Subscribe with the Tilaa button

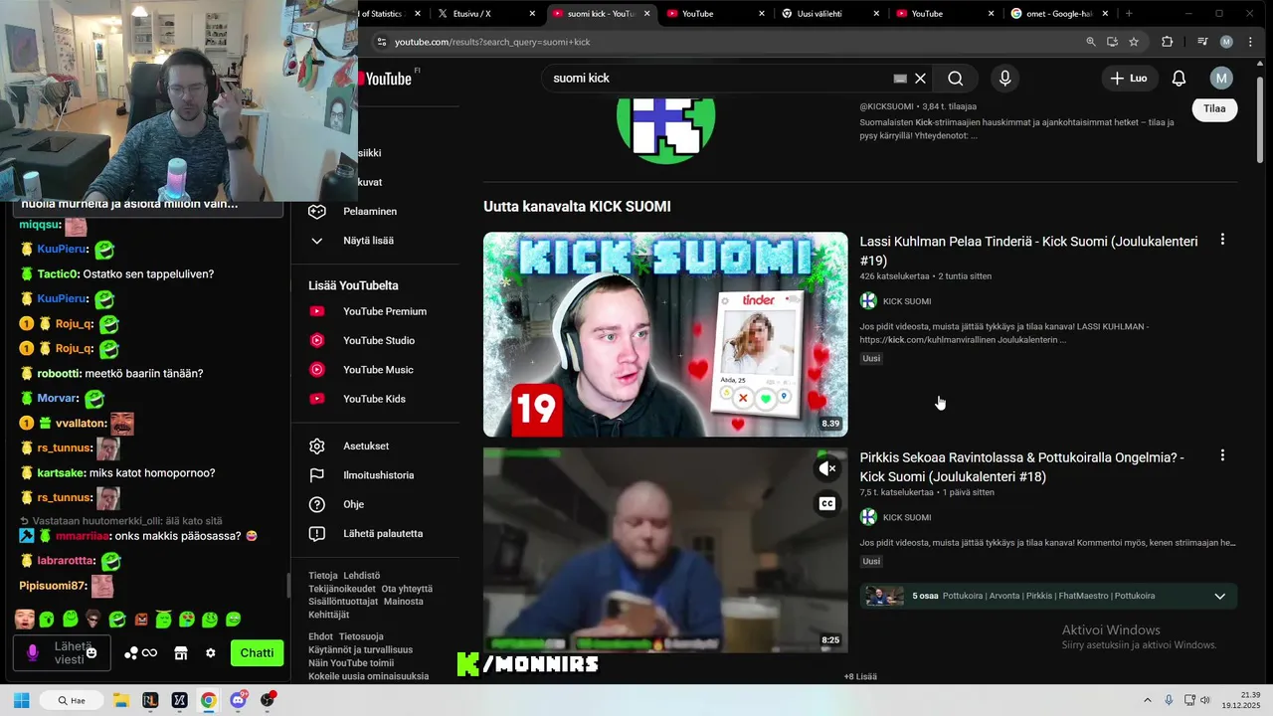pos(1214,108)
